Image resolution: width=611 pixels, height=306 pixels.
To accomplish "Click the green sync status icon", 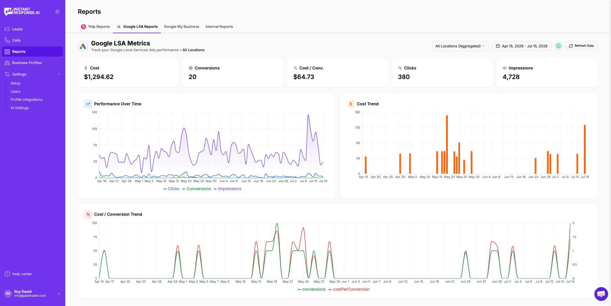I will click(559, 46).
